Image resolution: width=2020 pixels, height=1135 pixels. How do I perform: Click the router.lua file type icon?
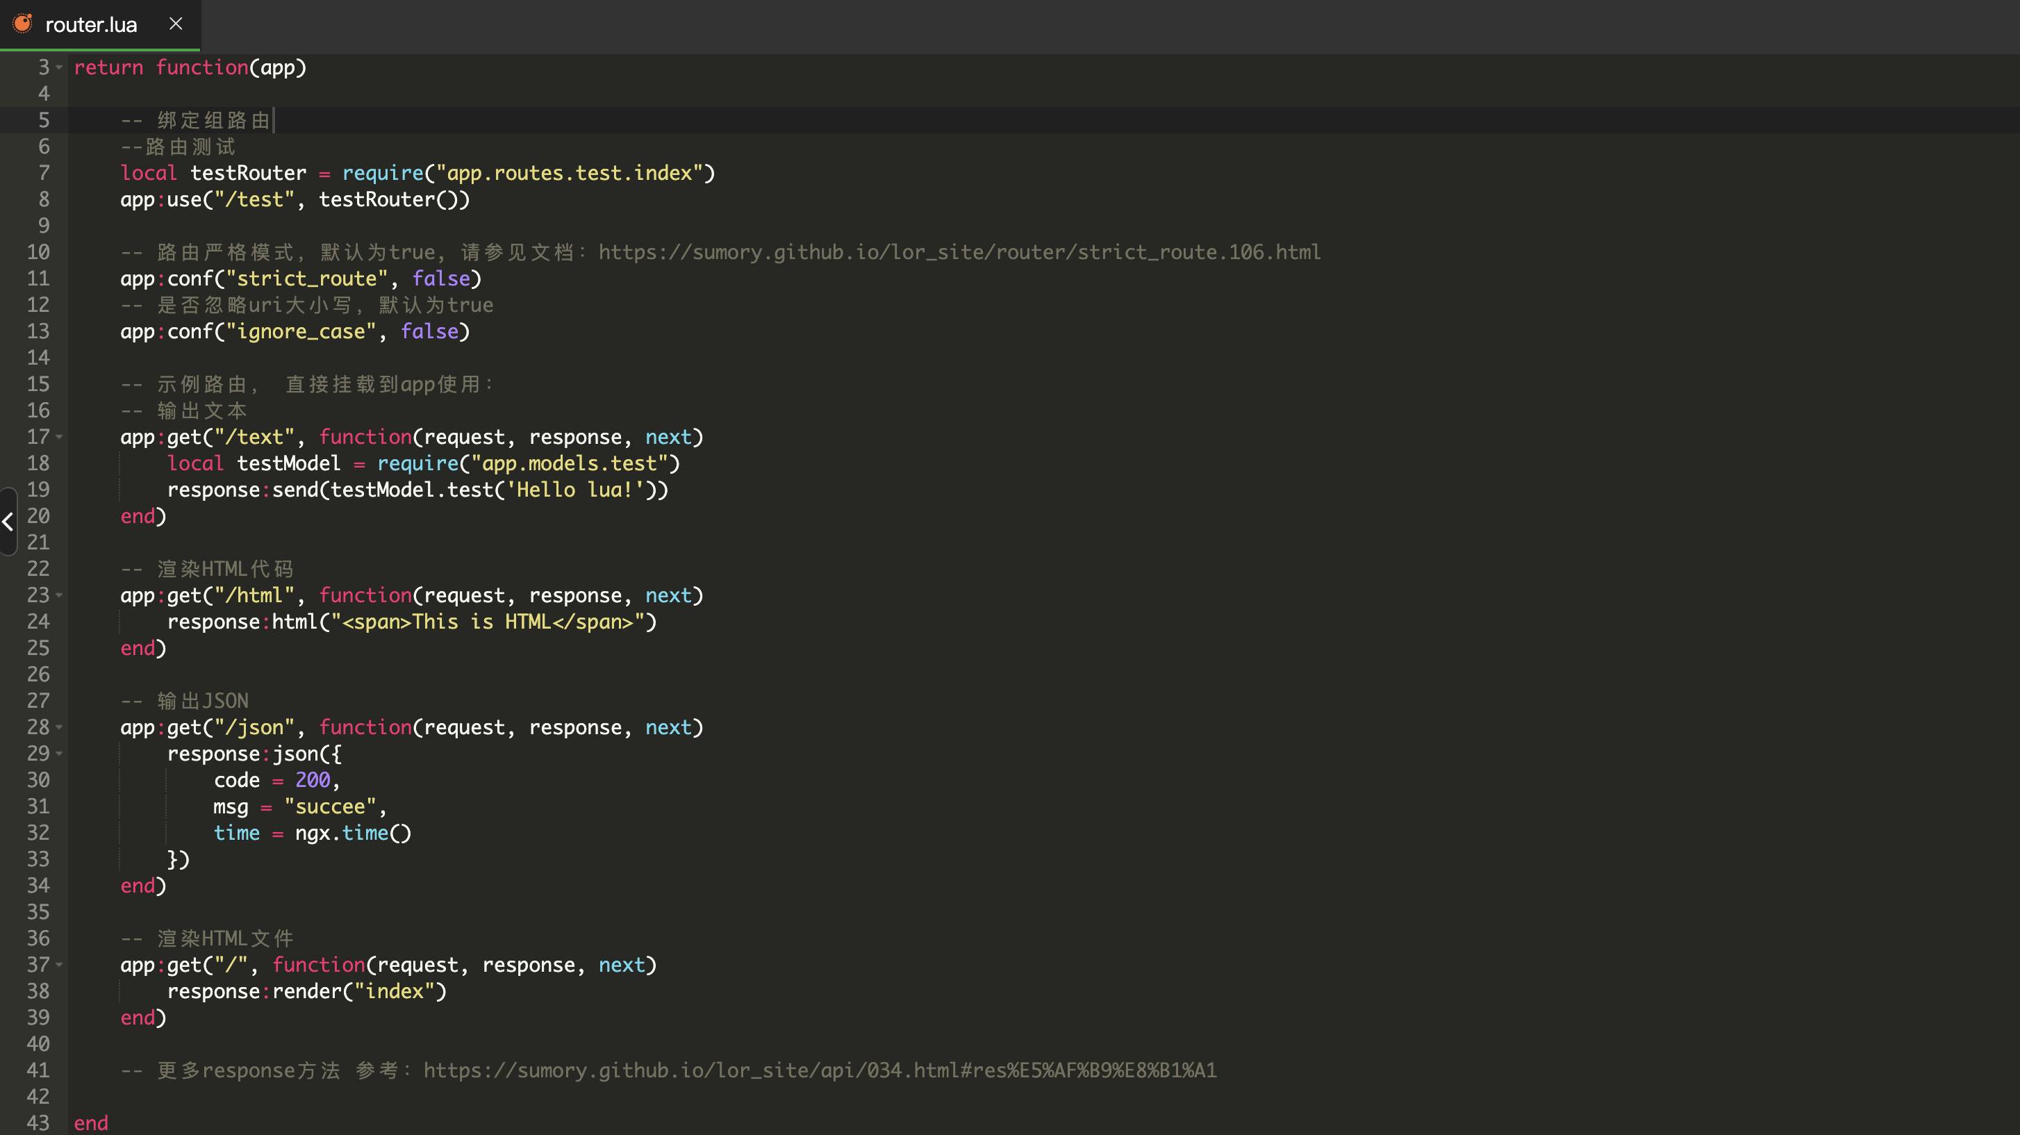pyautogui.click(x=23, y=24)
